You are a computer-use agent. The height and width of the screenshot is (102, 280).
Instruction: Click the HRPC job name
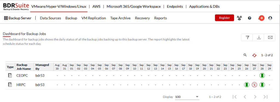[21, 85]
